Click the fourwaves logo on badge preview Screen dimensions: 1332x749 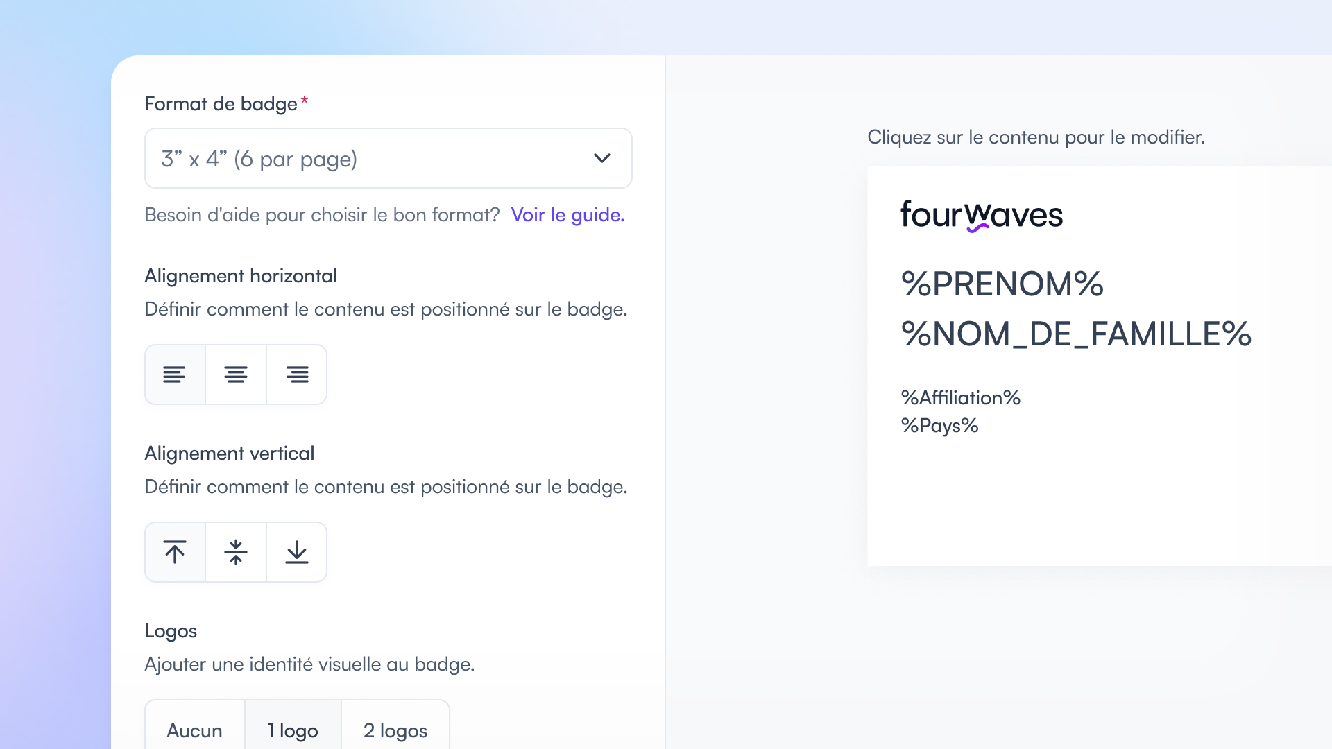tap(982, 215)
